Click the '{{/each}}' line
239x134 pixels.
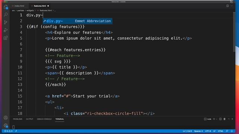(x=56, y=84)
